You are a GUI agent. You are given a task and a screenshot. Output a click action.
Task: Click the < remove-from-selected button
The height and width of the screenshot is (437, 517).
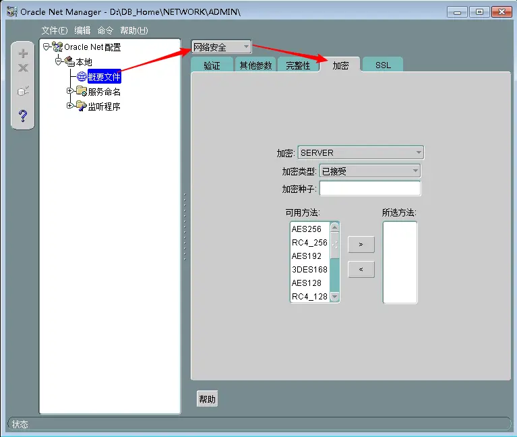[361, 270]
